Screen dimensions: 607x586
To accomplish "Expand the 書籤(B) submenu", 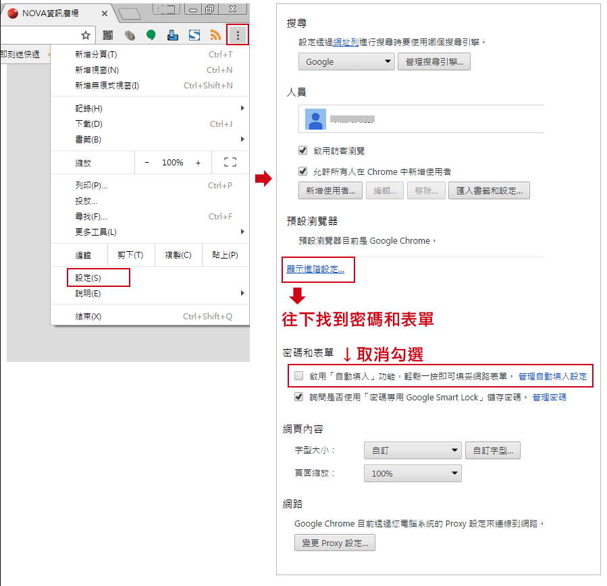I will (x=150, y=139).
